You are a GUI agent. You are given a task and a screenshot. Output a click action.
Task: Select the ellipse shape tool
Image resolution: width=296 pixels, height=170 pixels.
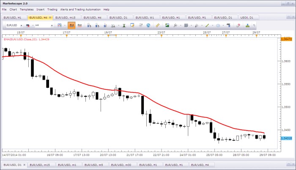point(218,25)
